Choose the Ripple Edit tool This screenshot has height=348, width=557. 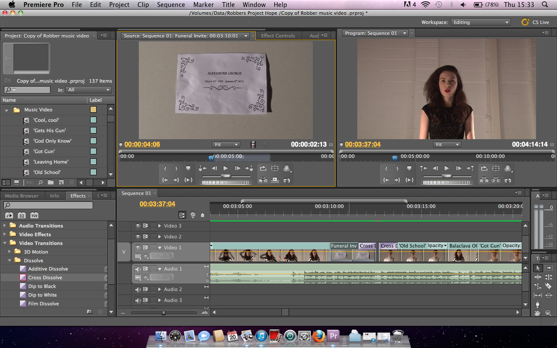pos(538,277)
